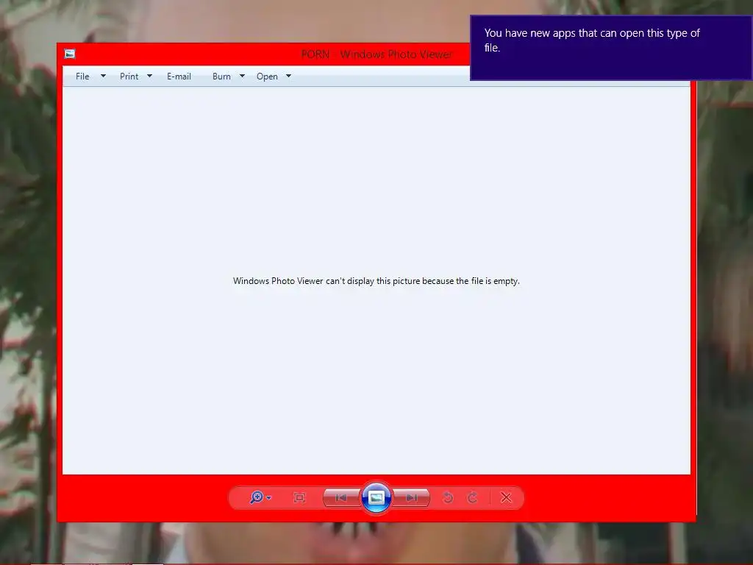Click the file is empty message
753x565 pixels.
pyautogui.click(x=376, y=281)
